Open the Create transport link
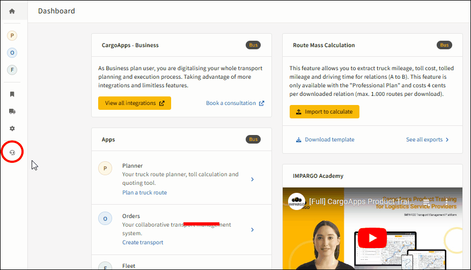Viewport: 471px width, 270px height. point(143,242)
